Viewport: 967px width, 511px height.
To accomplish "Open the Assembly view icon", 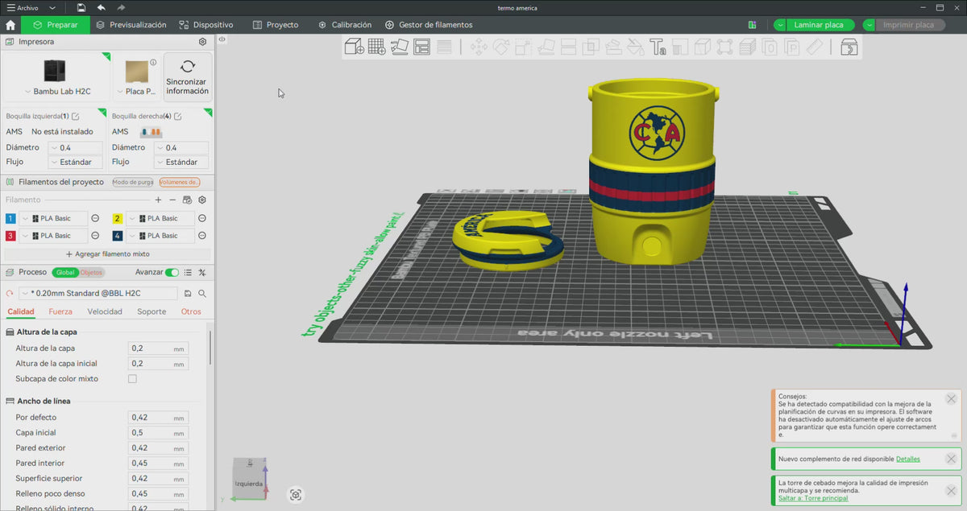I will pos(849,47).
